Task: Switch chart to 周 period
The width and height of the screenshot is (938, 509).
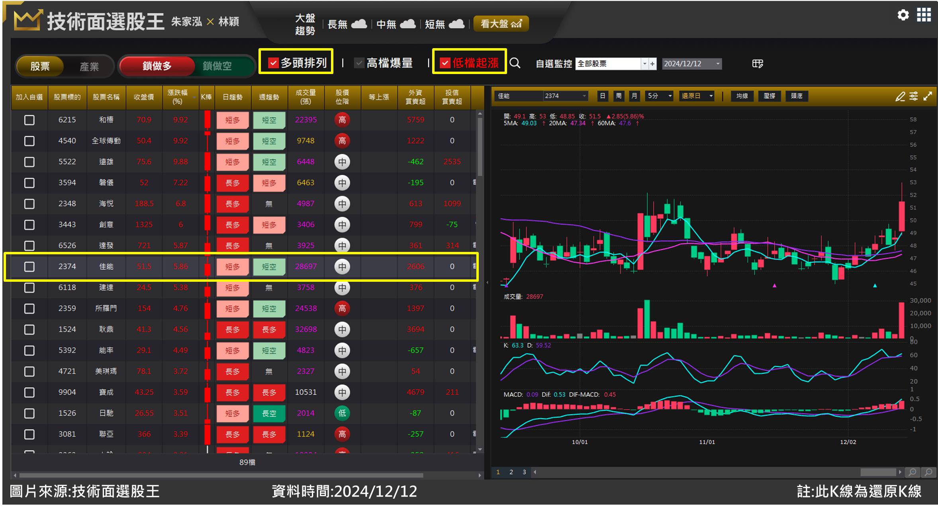Action: point(619,96)
